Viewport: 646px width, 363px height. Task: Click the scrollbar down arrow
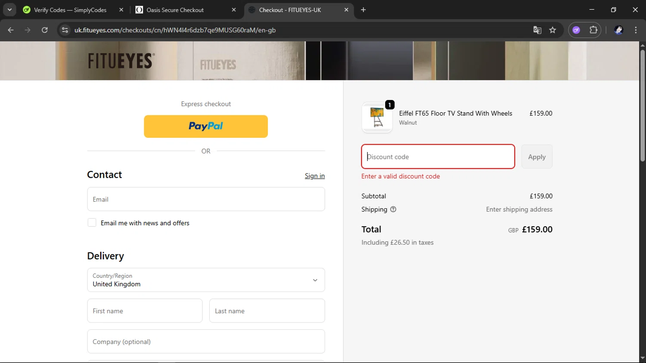pos(642,358)
